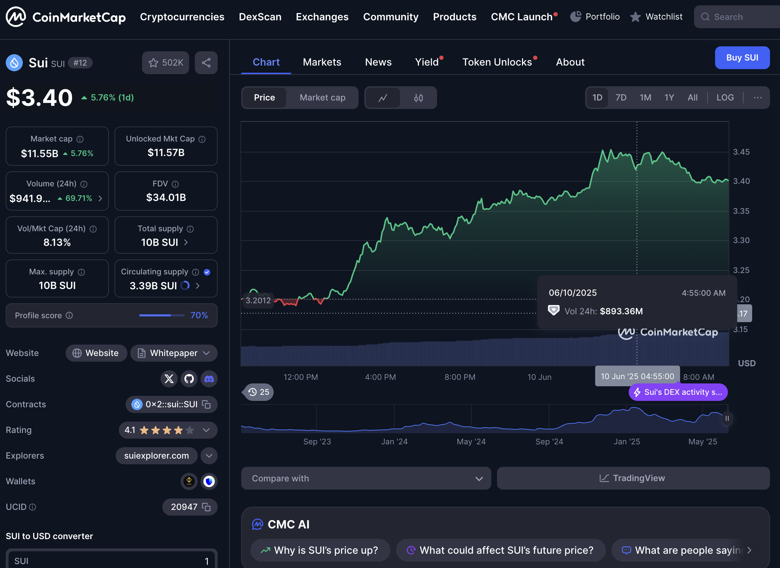Expand the Explorers list chevron
780x568 pixels.
pyautogui.click(x=209, y=456)
